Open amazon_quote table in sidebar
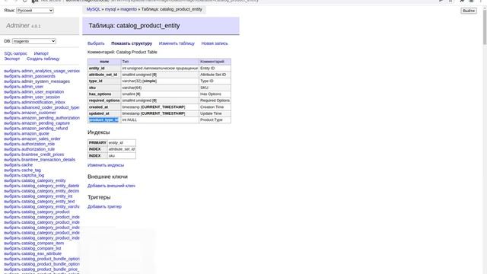The width and height of the screenshot is (487, 274). pos(35,134)
